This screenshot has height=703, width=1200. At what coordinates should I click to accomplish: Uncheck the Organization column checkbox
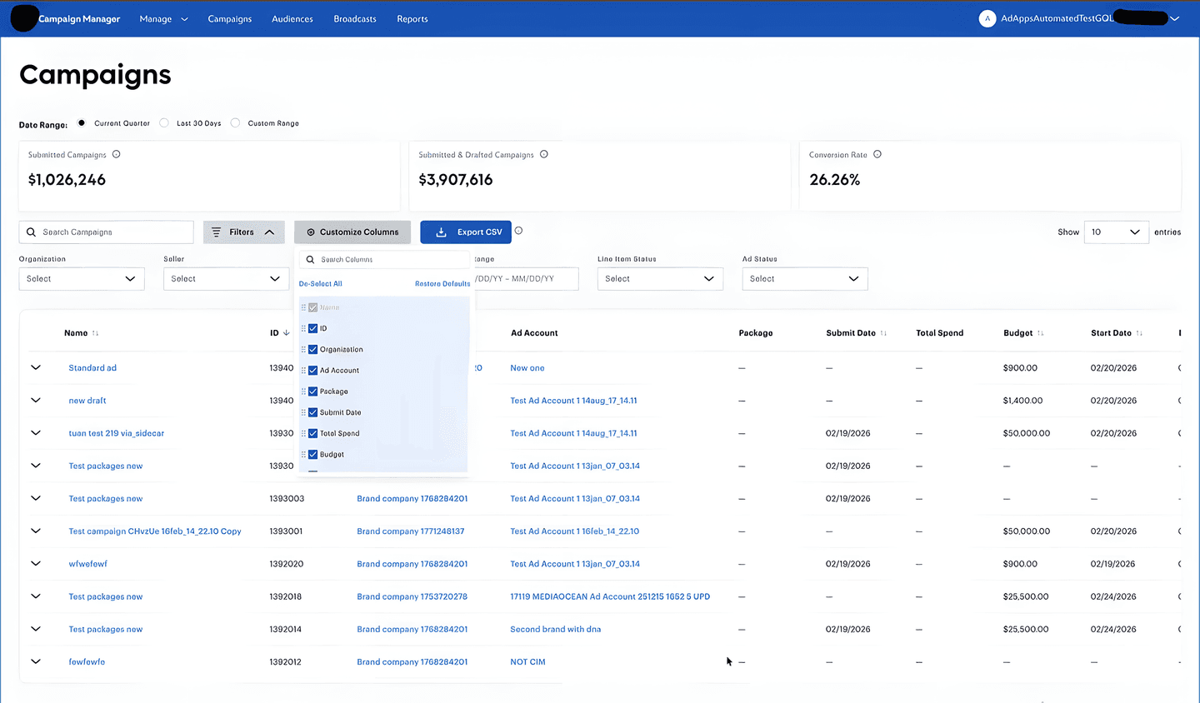pos(311,349)
